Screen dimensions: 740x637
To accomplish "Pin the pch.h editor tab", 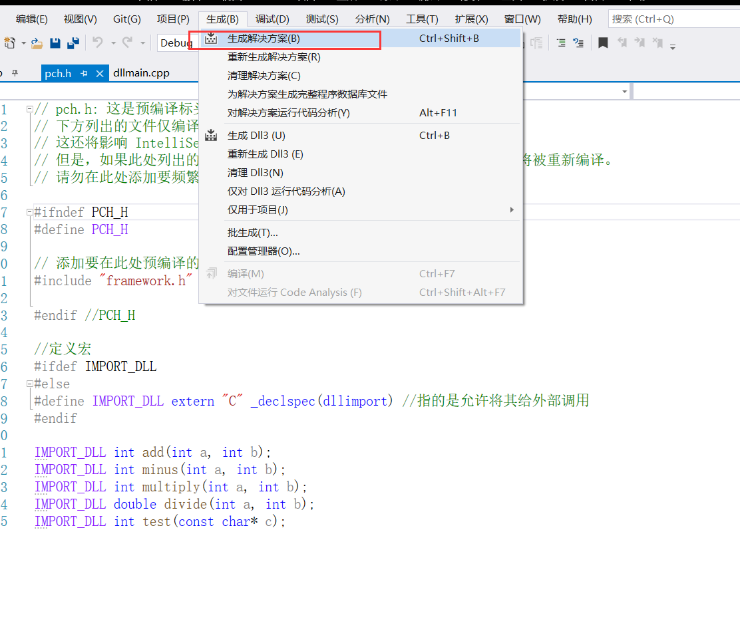I will coord(84,73).
